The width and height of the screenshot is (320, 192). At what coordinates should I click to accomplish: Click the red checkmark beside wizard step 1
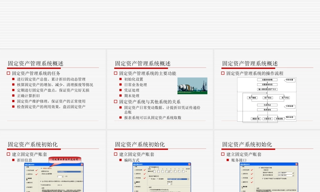36,171
